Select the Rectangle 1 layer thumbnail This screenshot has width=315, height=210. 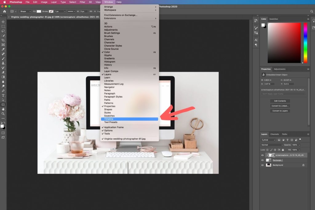tap(268, 160)
